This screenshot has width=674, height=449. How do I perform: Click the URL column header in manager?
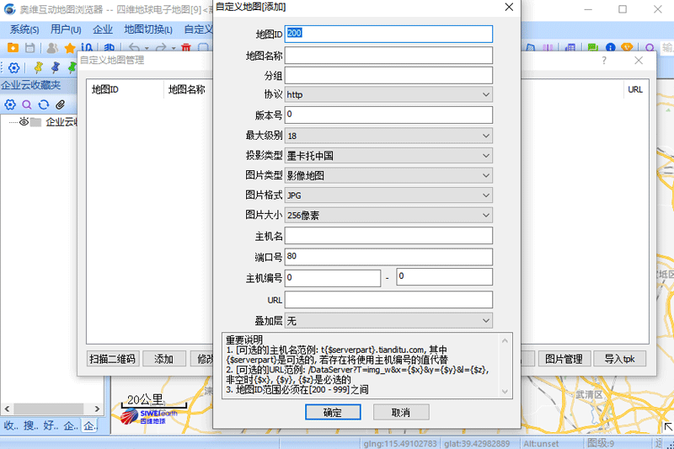click(x=635, y=89)
